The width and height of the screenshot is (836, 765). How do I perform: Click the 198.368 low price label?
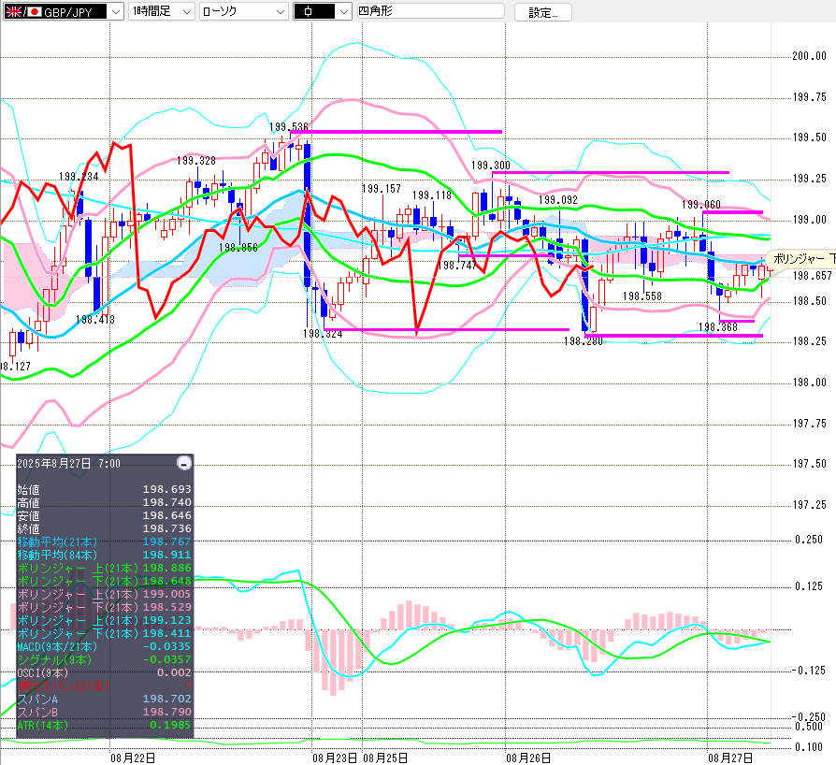[x=718, y=327]
